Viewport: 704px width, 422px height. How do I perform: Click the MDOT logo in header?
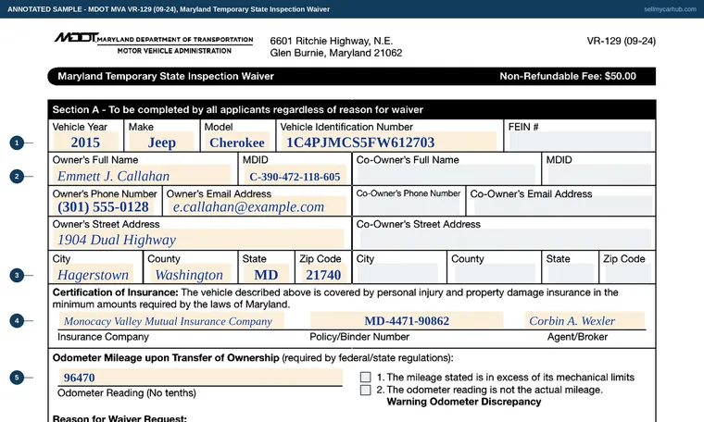point(75,38)
